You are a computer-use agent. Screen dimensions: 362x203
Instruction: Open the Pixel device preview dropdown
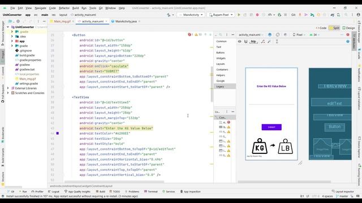(299, 35)
